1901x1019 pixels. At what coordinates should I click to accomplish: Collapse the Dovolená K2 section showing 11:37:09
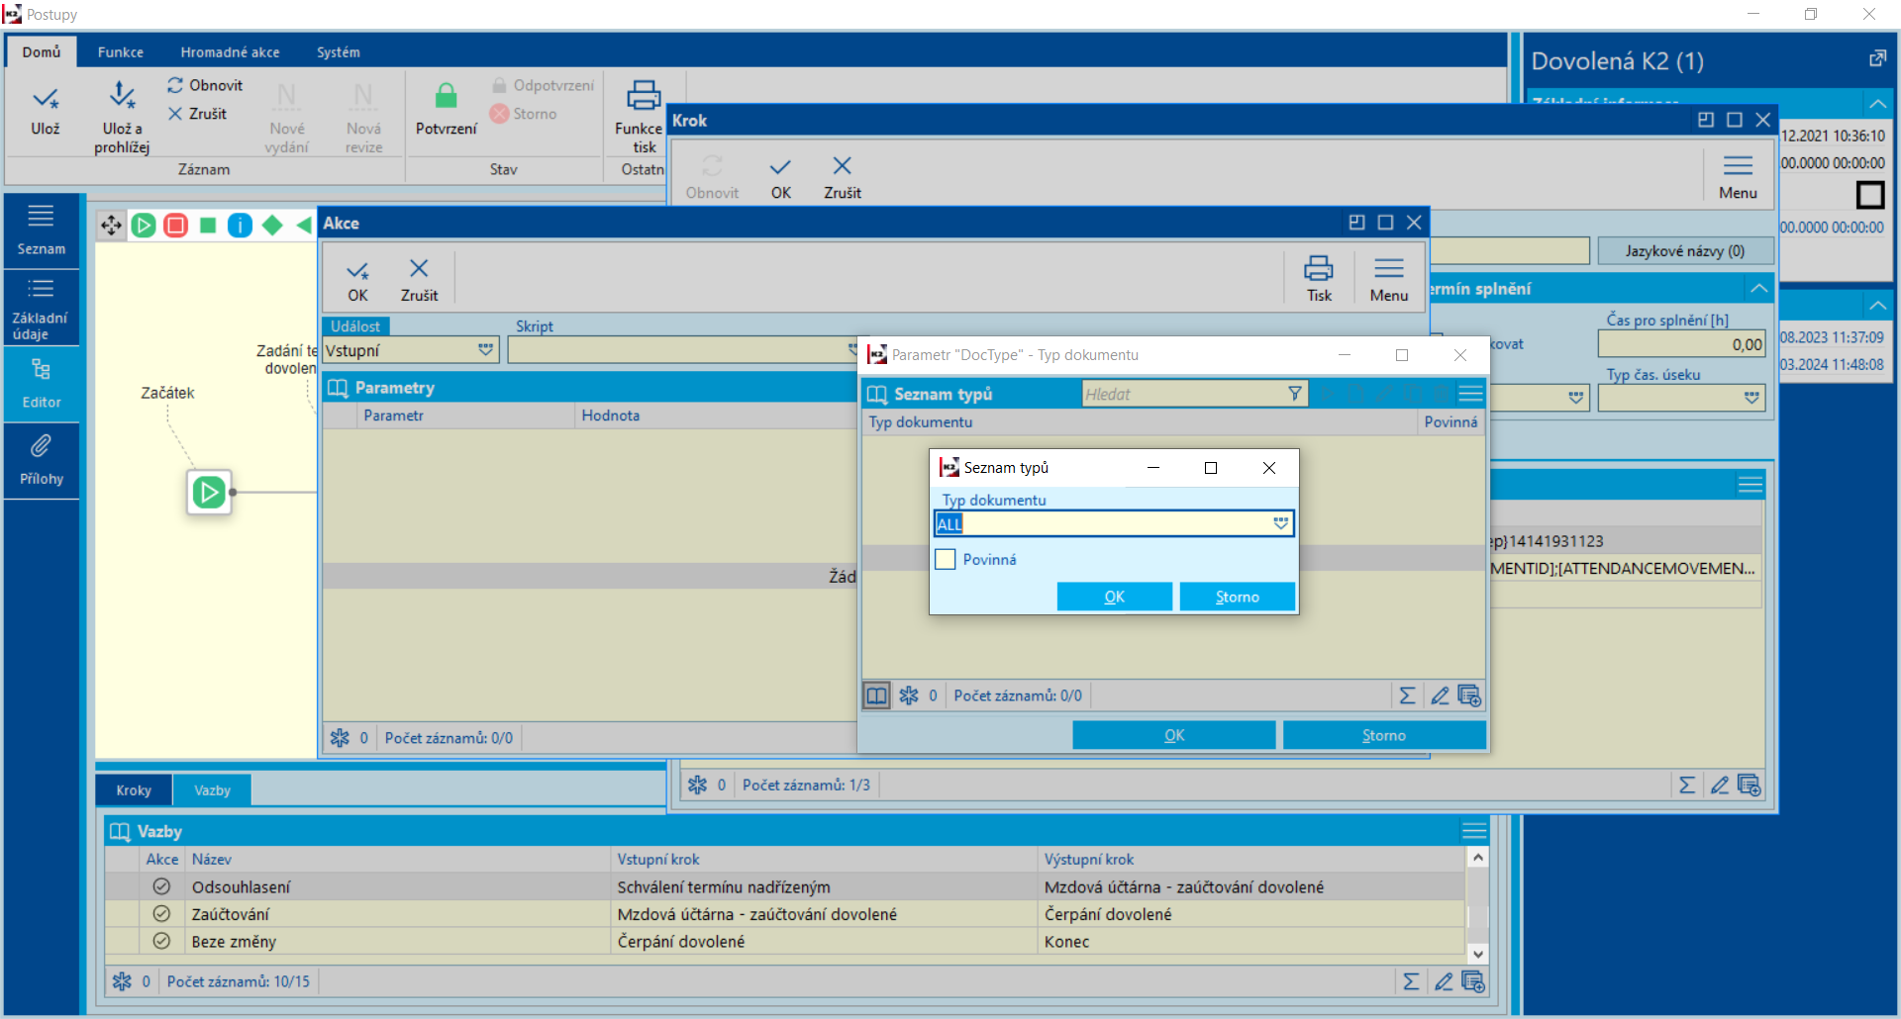(1877, 305)
